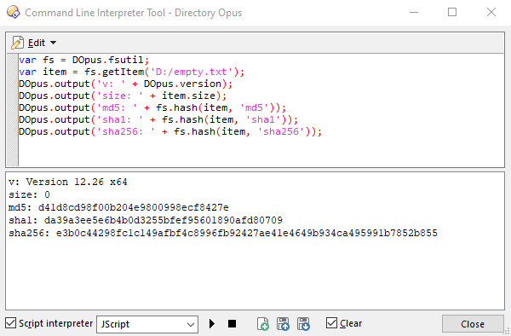Close window with title bar X
This screenshot has width=511, height=336.
[x=491, y=13]
